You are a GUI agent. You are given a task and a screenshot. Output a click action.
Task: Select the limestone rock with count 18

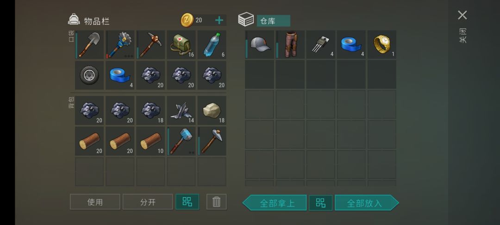(x=212, y=110)
